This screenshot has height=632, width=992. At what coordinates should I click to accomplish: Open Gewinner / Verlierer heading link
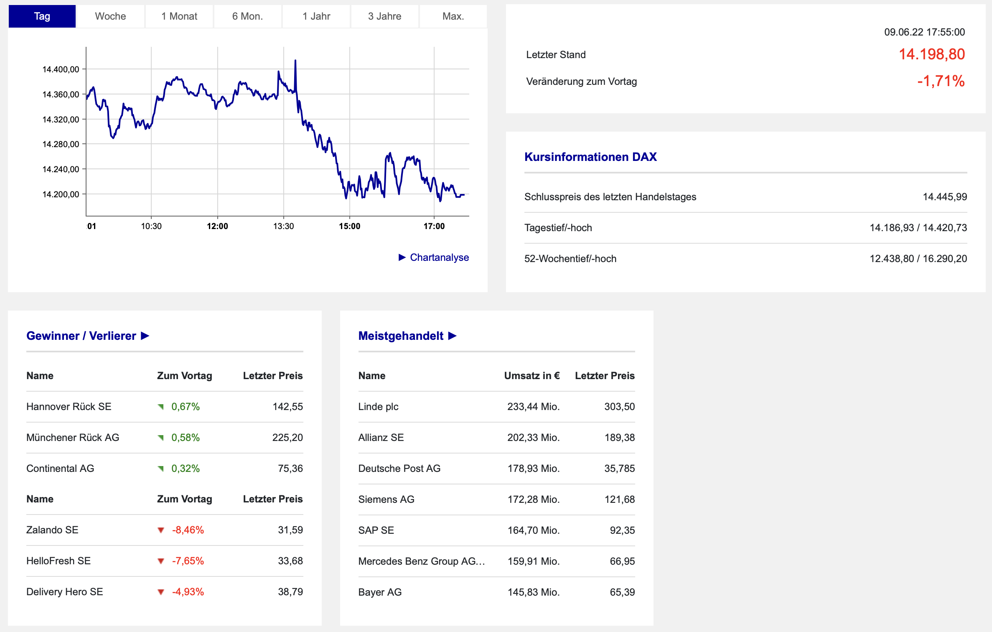[81, 336]
